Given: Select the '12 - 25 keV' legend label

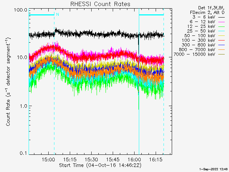Looking at the screenshot, I should (201, 27).
